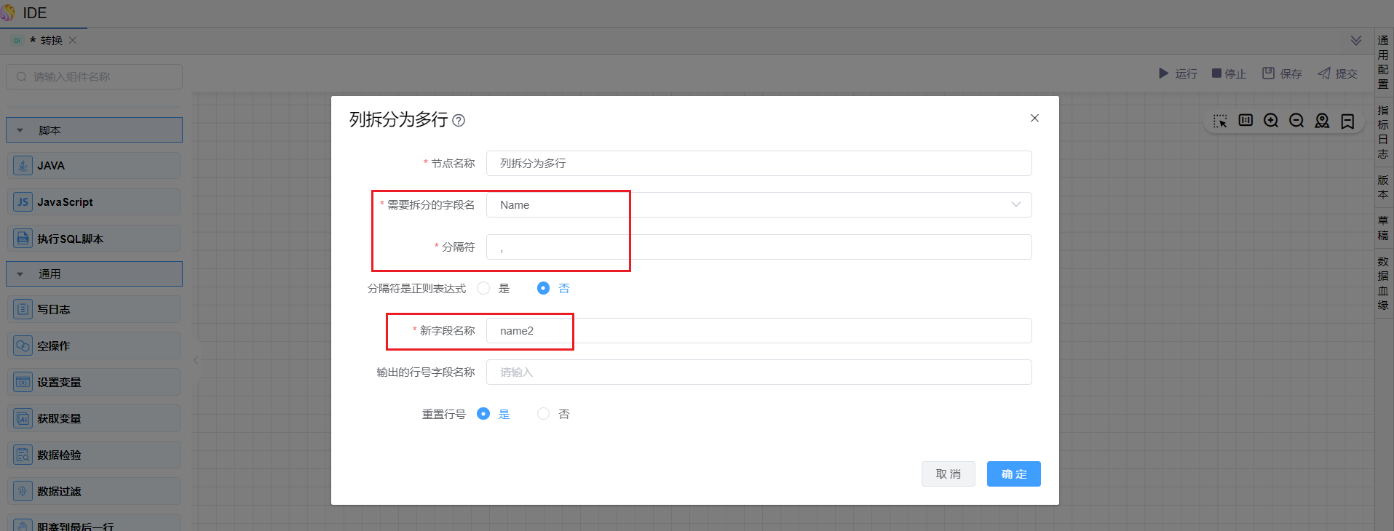This screenshot has width=1394, height=531.
Task: Activate the box selection tool icon
Action: pyautogui.click(x=1220, y=121)
